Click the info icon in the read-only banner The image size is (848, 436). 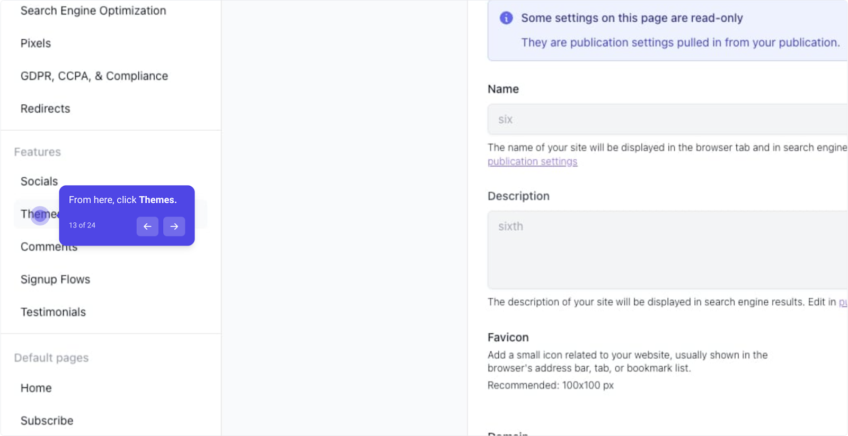[x=506, y=18]
